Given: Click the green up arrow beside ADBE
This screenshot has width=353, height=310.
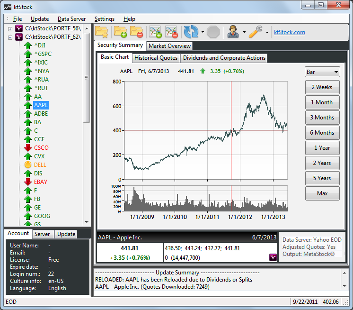Looking at the screenshot, I should tap(28, 114).
